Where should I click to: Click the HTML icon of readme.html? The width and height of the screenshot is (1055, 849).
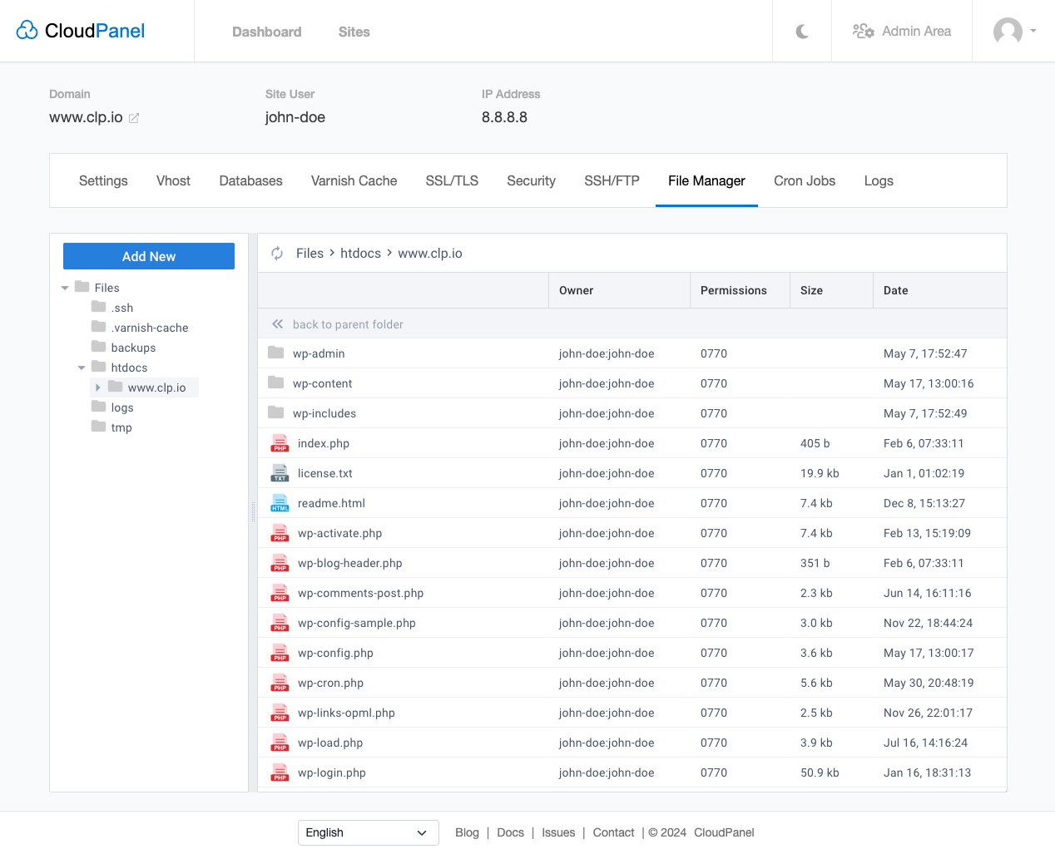[x=280, y=502]
